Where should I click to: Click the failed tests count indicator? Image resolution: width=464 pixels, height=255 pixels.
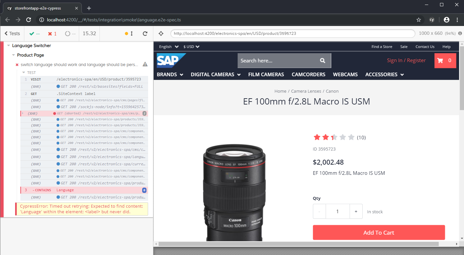[x=52, y=34]
